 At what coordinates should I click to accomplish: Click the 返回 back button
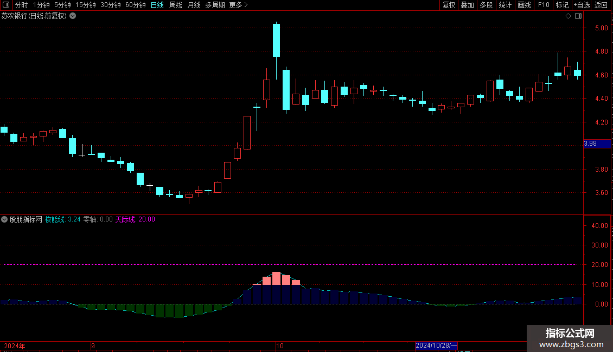click(x=601, y=5)
